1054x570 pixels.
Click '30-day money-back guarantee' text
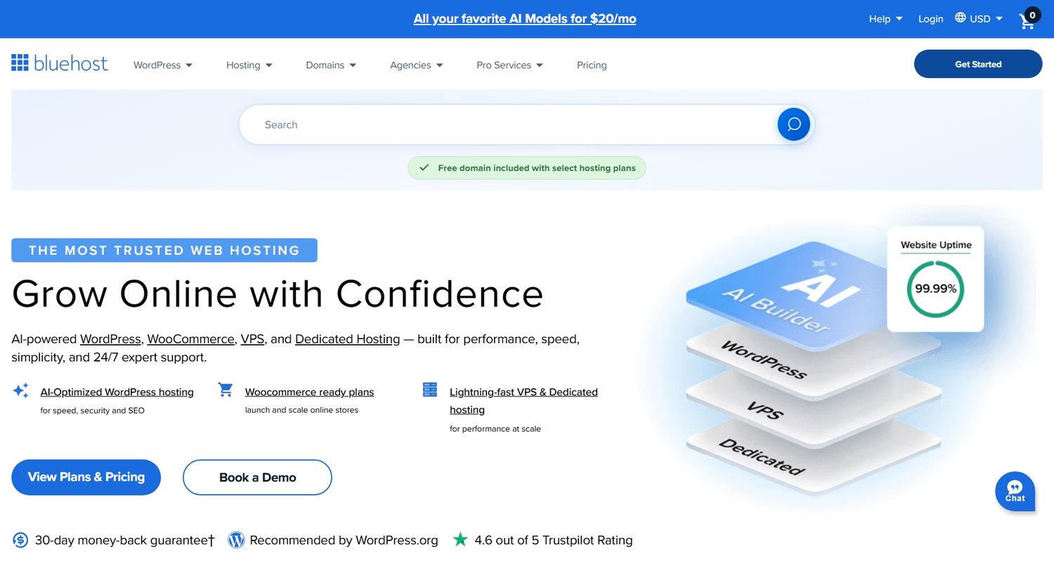click(x=124, y=540)
